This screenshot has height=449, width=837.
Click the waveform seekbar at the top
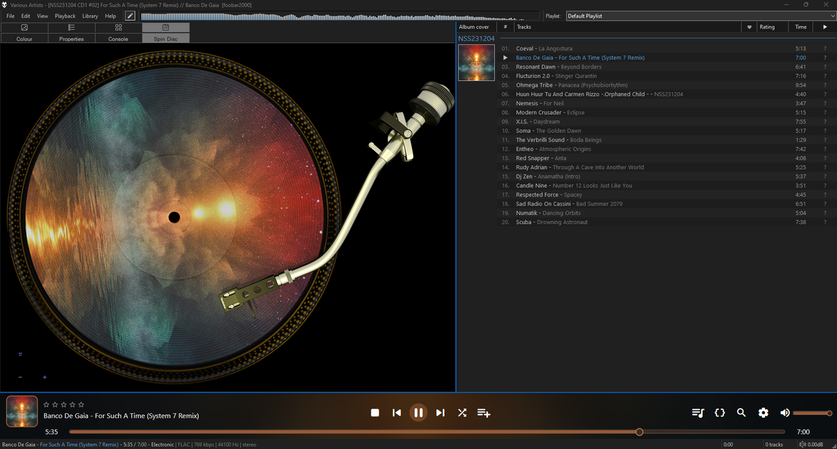(x=340, y=16)
